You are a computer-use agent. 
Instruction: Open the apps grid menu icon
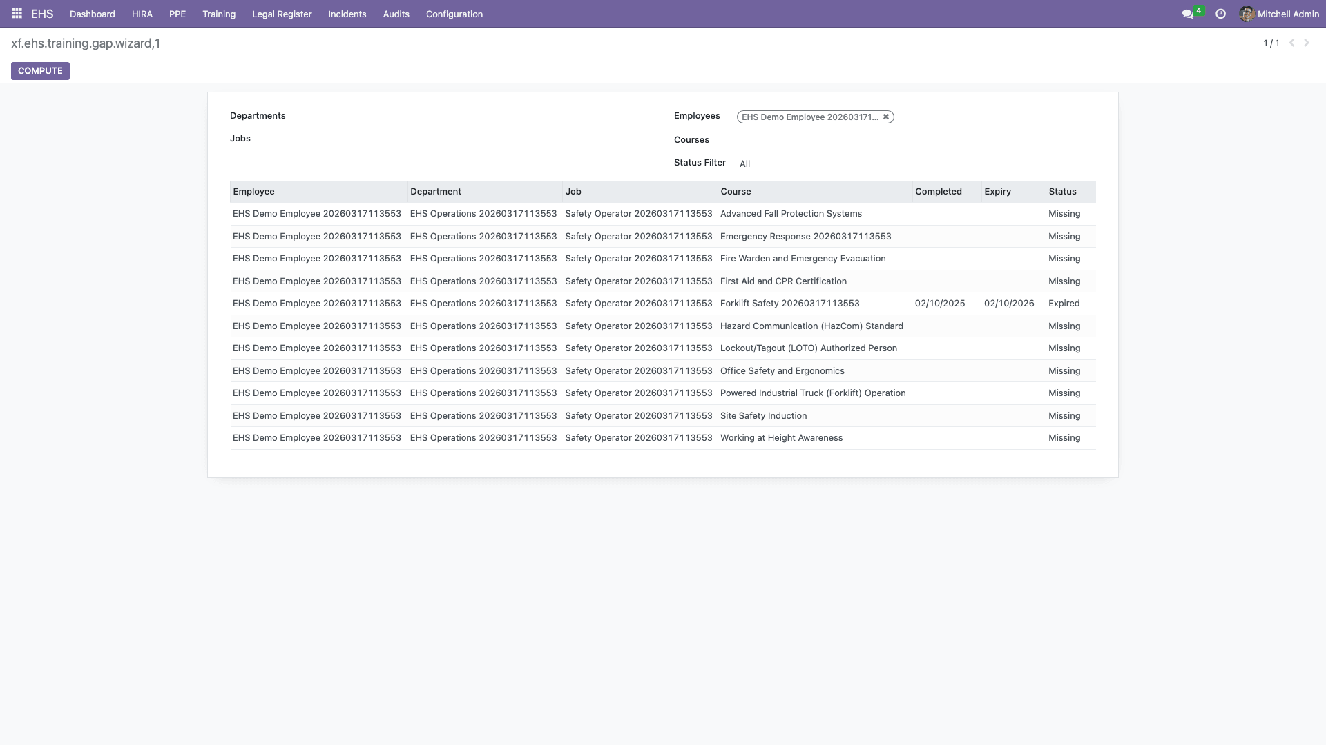pos(17,14)
